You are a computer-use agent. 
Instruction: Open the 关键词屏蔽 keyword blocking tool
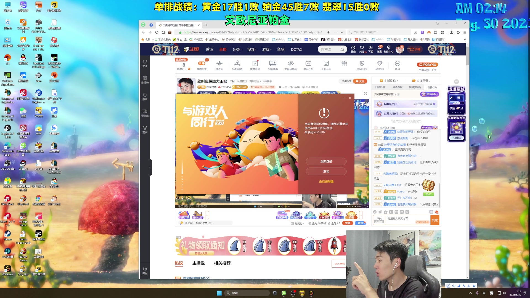290,64
